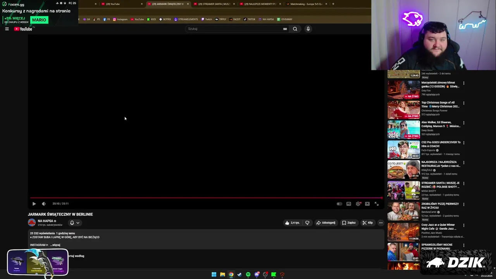
Task: Open ZROBILIŚMY PIZZĘ PIERWSZY RAZ video thumbnail
Action: point(404,211)
